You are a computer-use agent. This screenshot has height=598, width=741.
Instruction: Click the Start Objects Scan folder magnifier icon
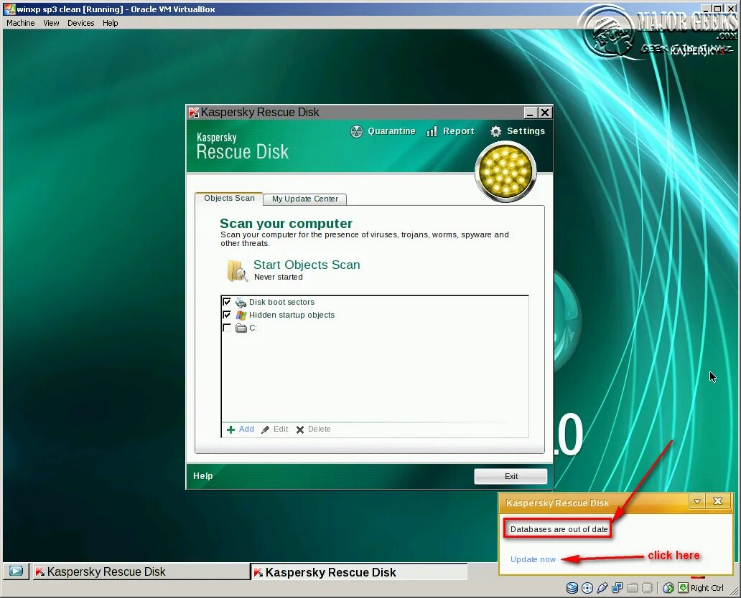237,270
